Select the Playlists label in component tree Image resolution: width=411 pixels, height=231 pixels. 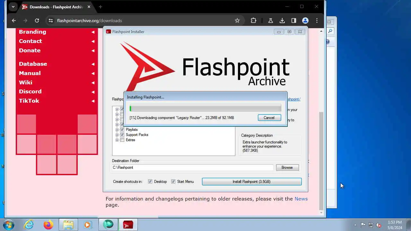pyautogui.click(x=132, y=130)
